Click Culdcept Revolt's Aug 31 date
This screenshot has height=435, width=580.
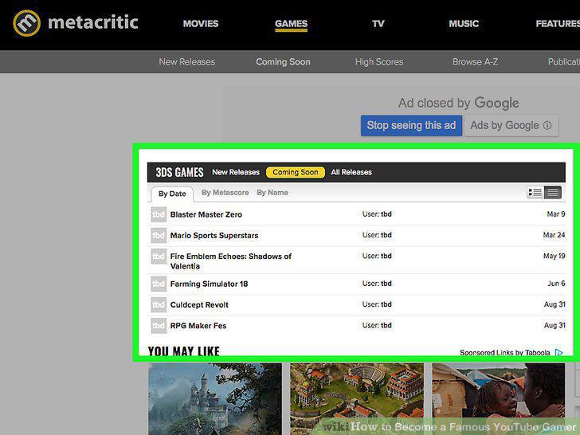(x=555, y=304)
